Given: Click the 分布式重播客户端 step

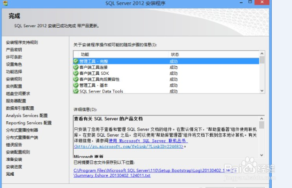Looking at the screenshot, I should (22, 138).
